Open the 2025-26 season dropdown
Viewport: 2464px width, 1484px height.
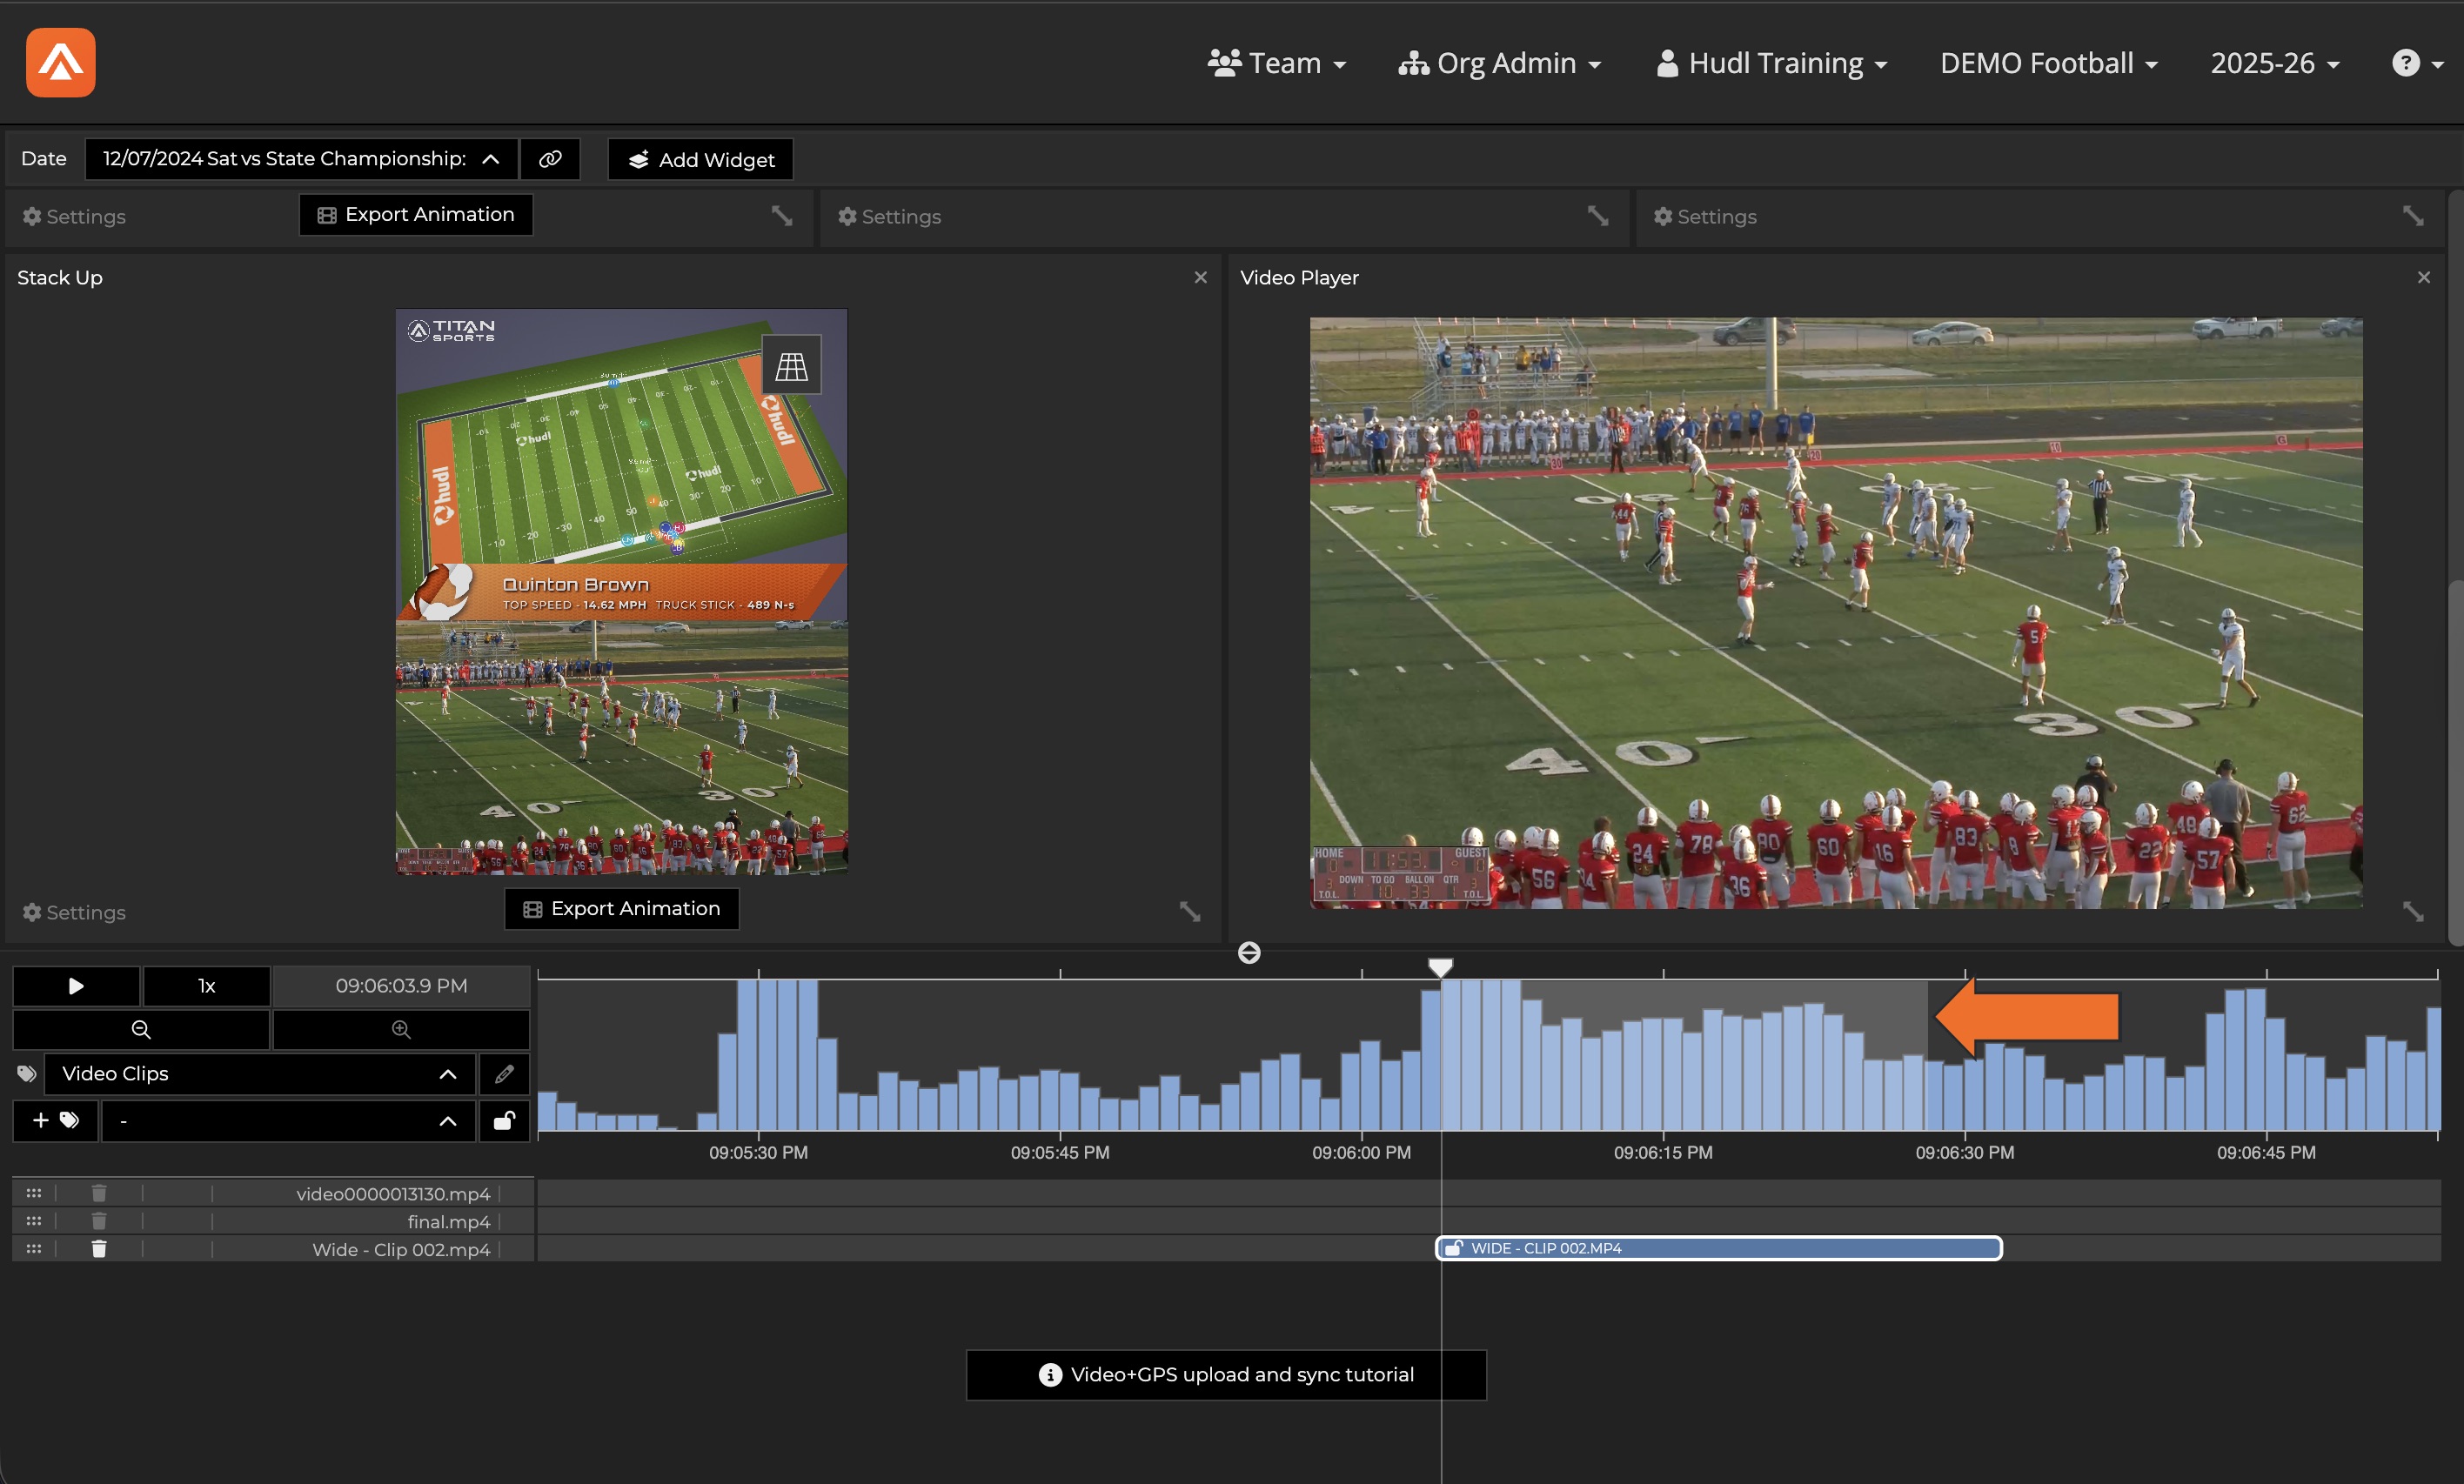tap(2274, 63)
